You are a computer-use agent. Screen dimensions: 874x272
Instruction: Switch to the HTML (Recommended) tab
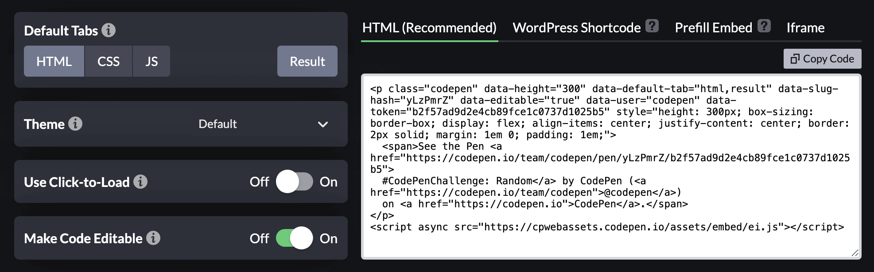click(429, 28)
